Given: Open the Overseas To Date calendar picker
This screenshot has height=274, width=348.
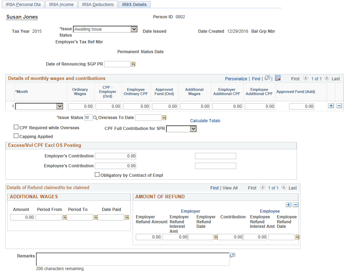Looking at the screenshot, I should (164, 118).
